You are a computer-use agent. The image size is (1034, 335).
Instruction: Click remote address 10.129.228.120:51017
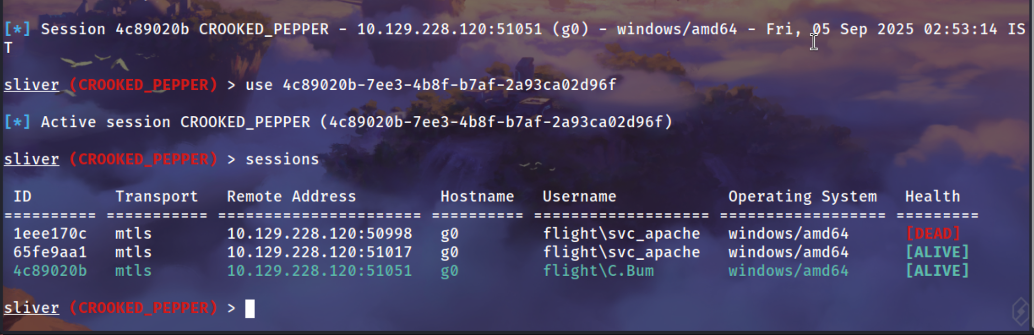coord(320,252)
